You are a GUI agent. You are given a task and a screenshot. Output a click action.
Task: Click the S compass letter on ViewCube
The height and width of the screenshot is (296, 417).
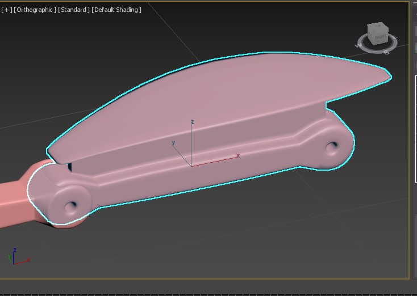(386, 52)
